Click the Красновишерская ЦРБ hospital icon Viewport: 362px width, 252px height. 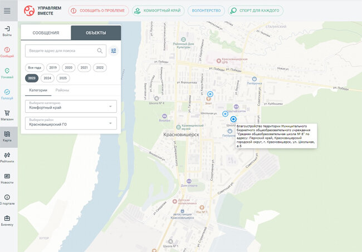tap(219, 61)
